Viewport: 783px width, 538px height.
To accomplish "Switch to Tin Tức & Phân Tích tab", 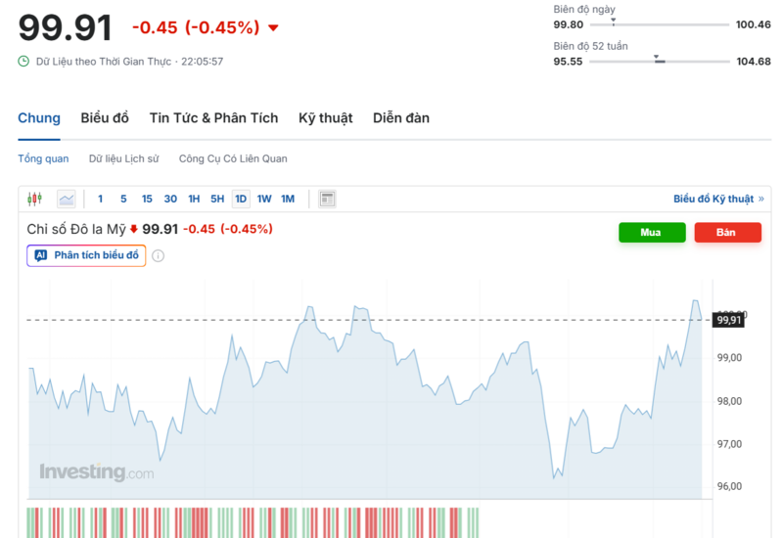I will point(213,118).
